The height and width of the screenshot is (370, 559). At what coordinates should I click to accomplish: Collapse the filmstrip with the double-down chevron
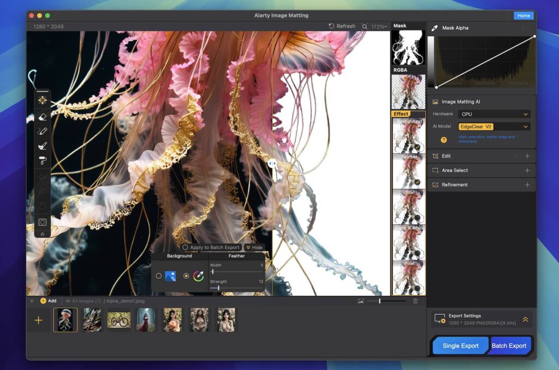[x=32, y=301]
